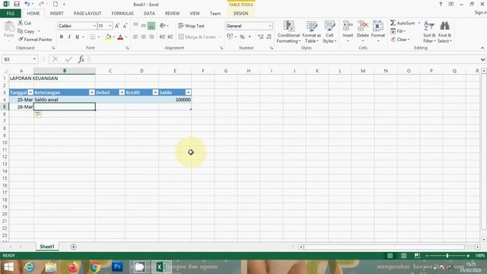The height and width of the screenshot is (274, 487).
Task: Copy the selected cell
Action: [x=26, y=31]
